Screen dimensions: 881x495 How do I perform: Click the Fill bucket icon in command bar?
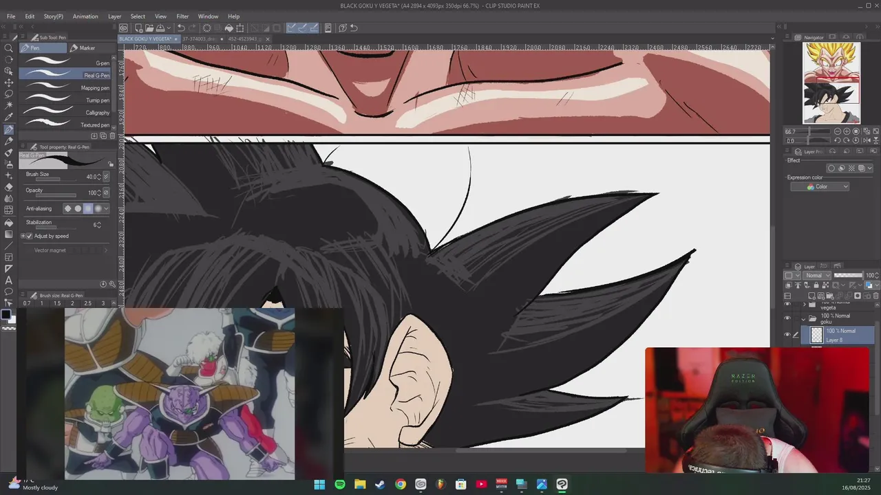click(x=229, y=28)
